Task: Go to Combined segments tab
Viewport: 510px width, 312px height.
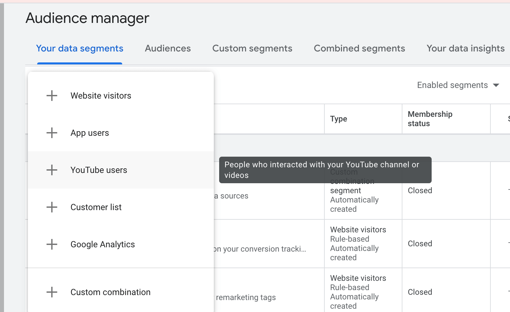Action: point(359,48)
